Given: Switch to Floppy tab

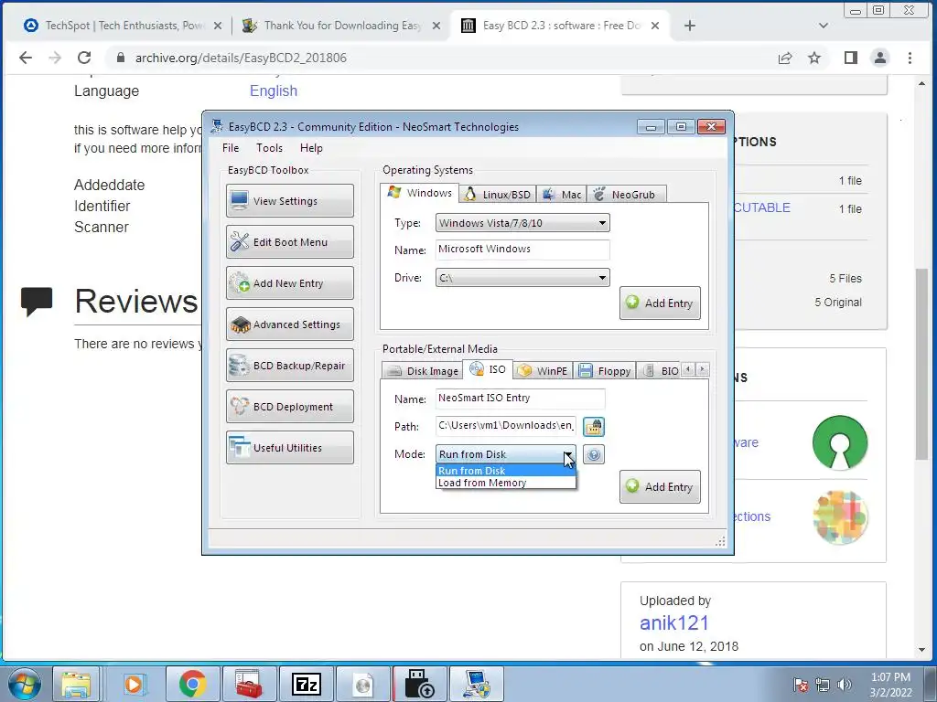Looking at the screenshot, I should [605, 371].
